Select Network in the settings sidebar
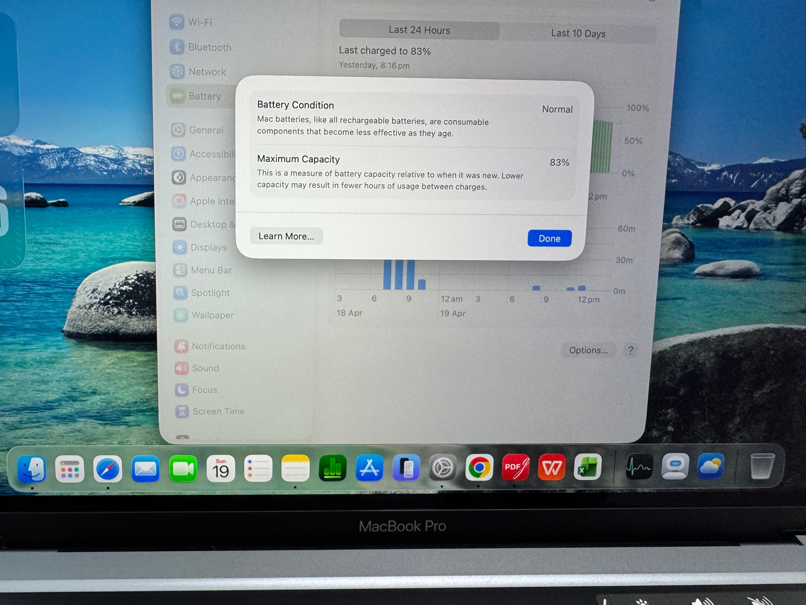Image resolution: width=806 pixels, height=605 pixels. [x=198, y=71]
